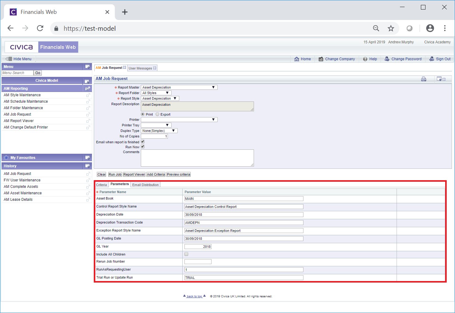The width and height of the screenshot is (455, 313).
Task: Close the User Messages tab
Action: [x=155, y=68]
